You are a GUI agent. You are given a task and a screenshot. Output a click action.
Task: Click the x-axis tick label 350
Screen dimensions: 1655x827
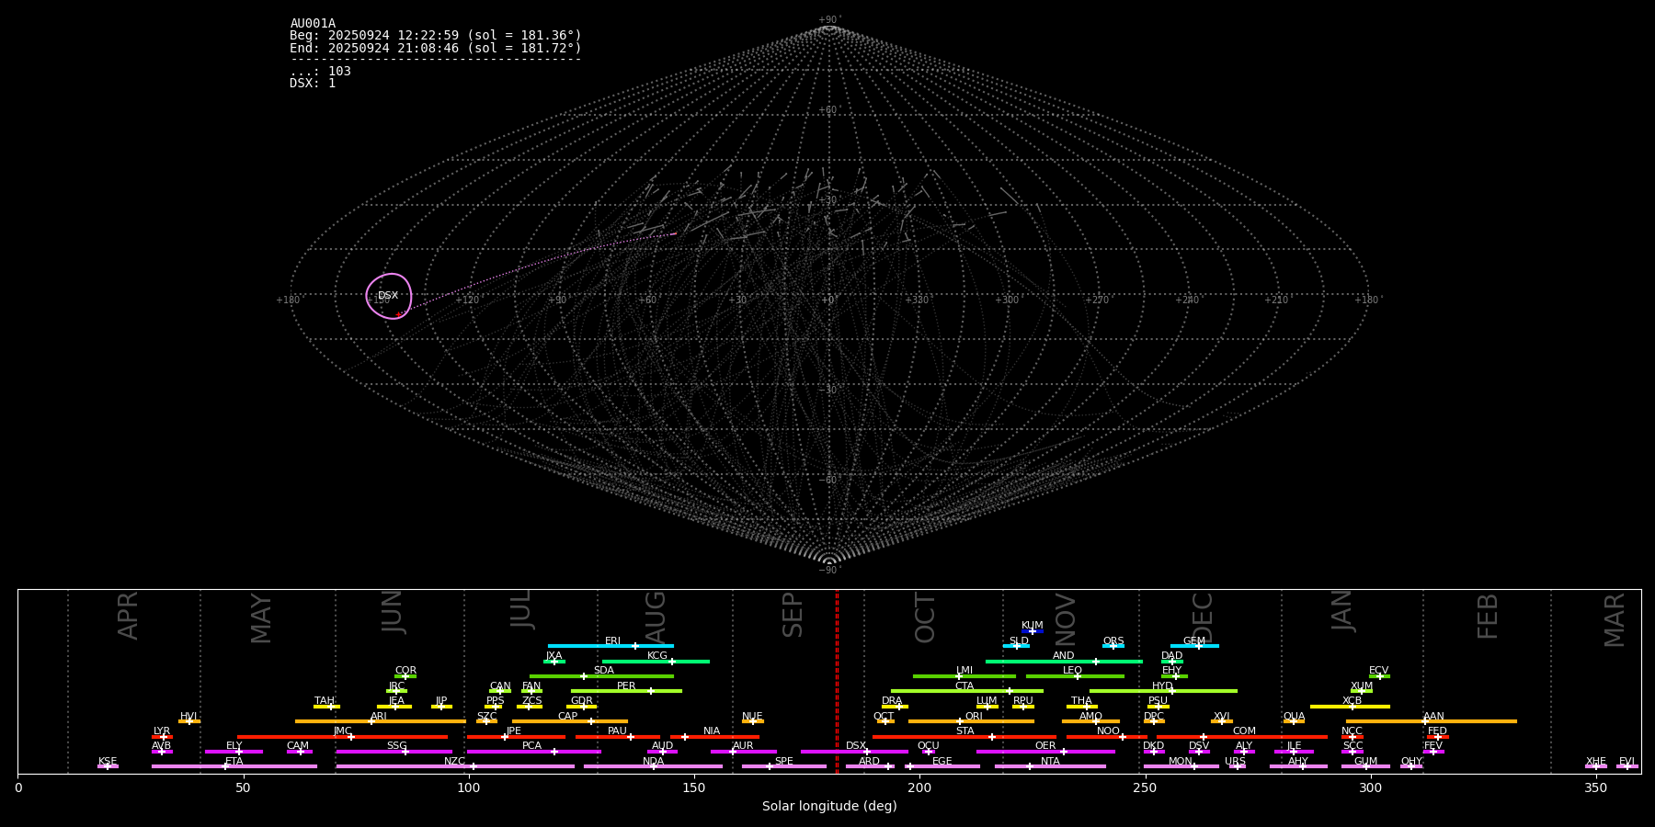point(1596,787)
